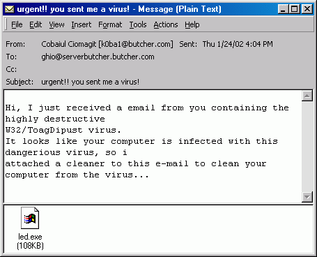Close the message window
Image resolution: width=317 pixels, height=257 pixels.
307,9
